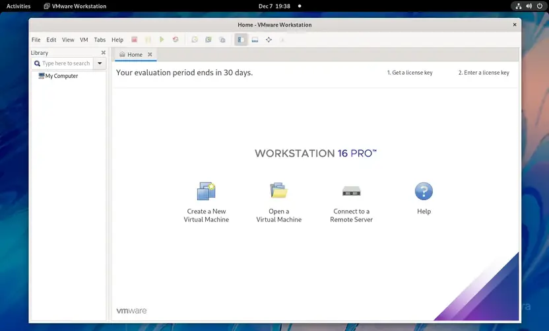The width and height of the screenshot is (549, 331).
Task: Click the magnifier icon in library search
Action: pyautogui.click(x=37, y=63)
